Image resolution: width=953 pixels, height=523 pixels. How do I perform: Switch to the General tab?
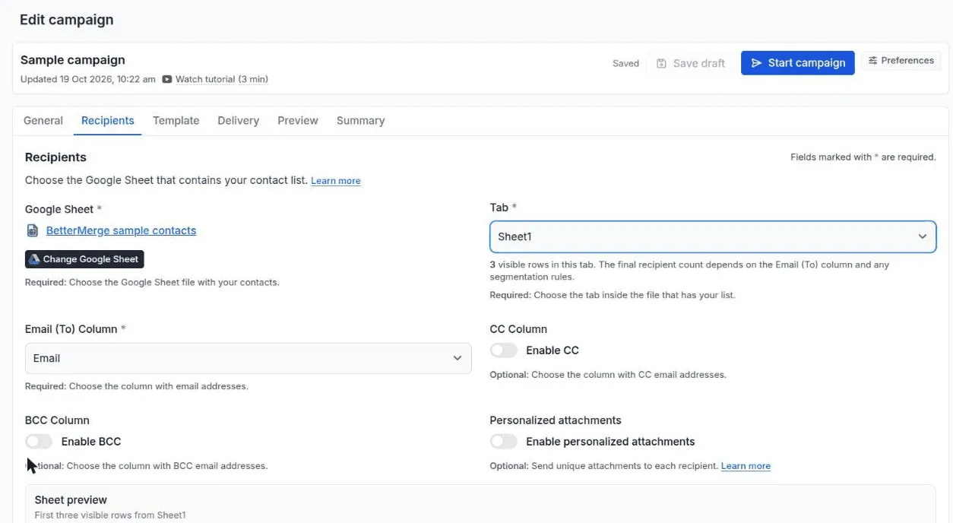coord(43,121)
